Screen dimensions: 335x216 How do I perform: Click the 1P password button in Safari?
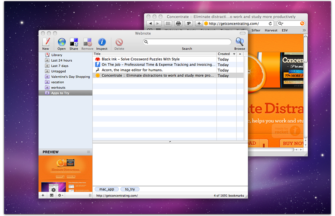click(x=189, y=23)
